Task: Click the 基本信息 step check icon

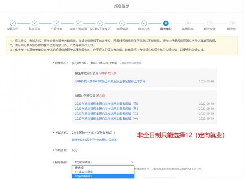Action: (x=34, y=23)
